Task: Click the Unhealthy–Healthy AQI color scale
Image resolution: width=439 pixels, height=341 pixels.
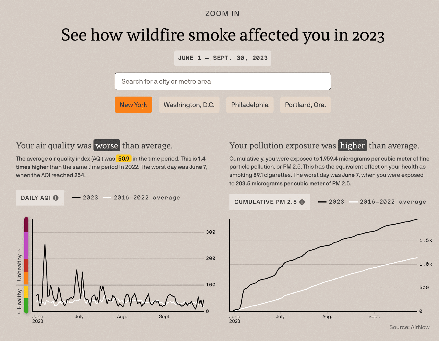Action: point(26,265)
